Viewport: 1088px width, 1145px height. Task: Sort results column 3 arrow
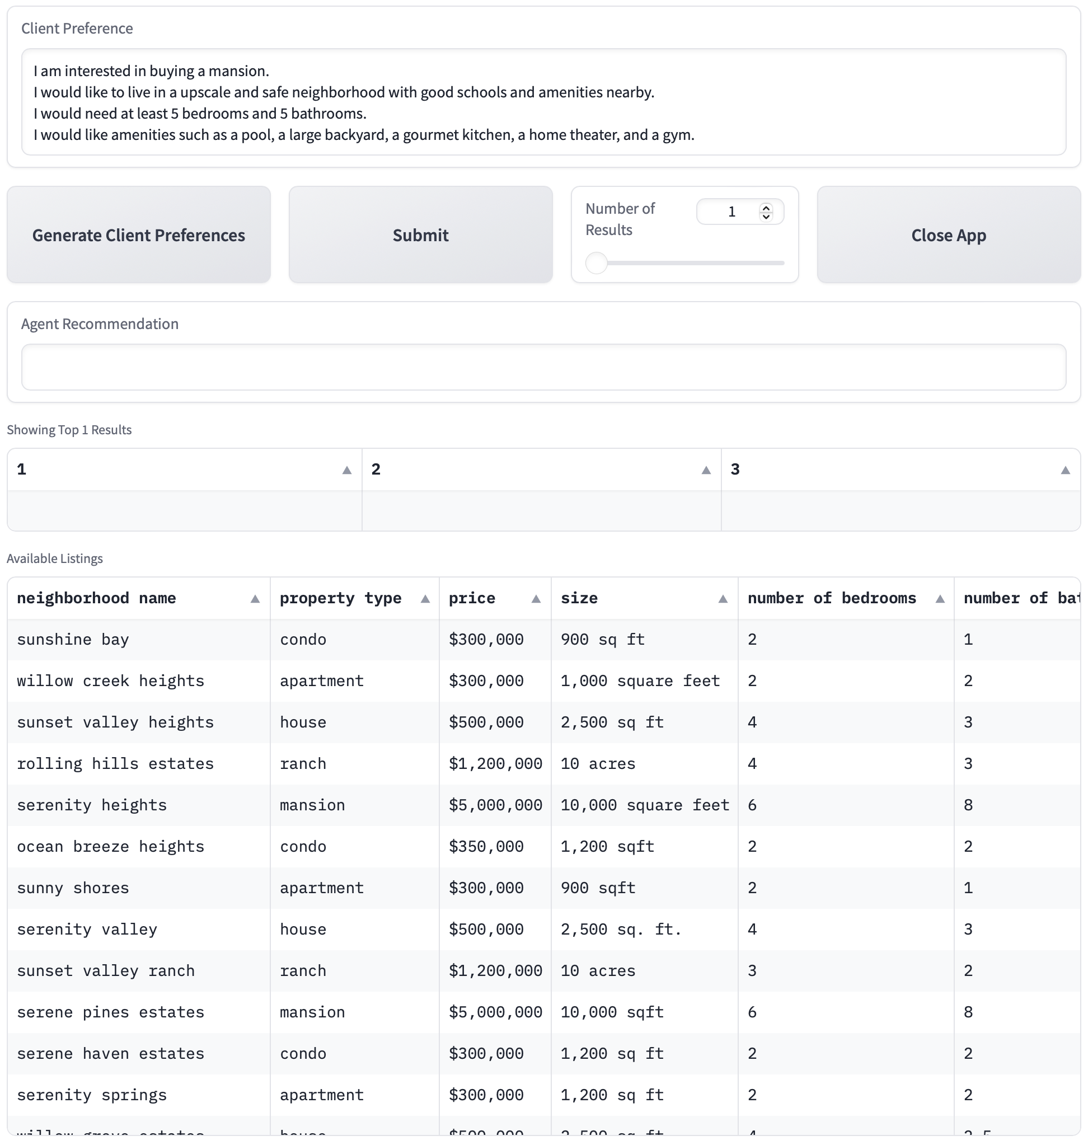(1066, 470)
